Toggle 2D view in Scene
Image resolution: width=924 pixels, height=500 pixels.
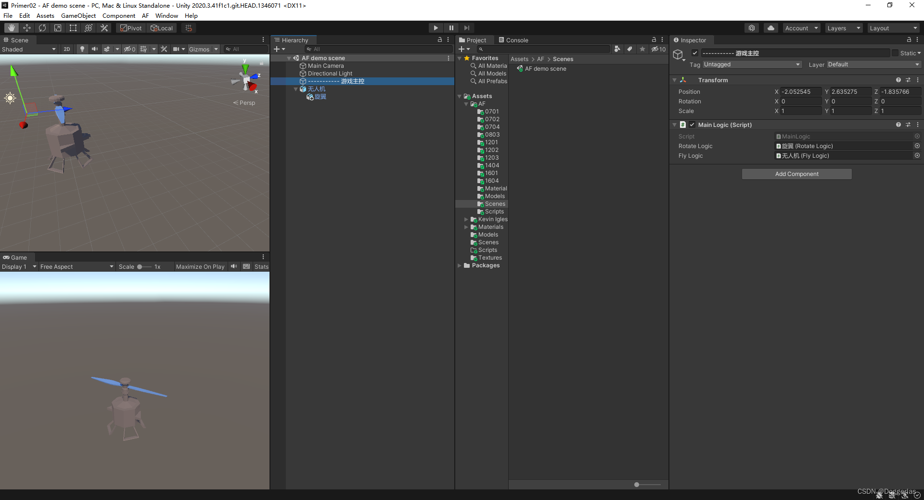(x=67, y=49)
